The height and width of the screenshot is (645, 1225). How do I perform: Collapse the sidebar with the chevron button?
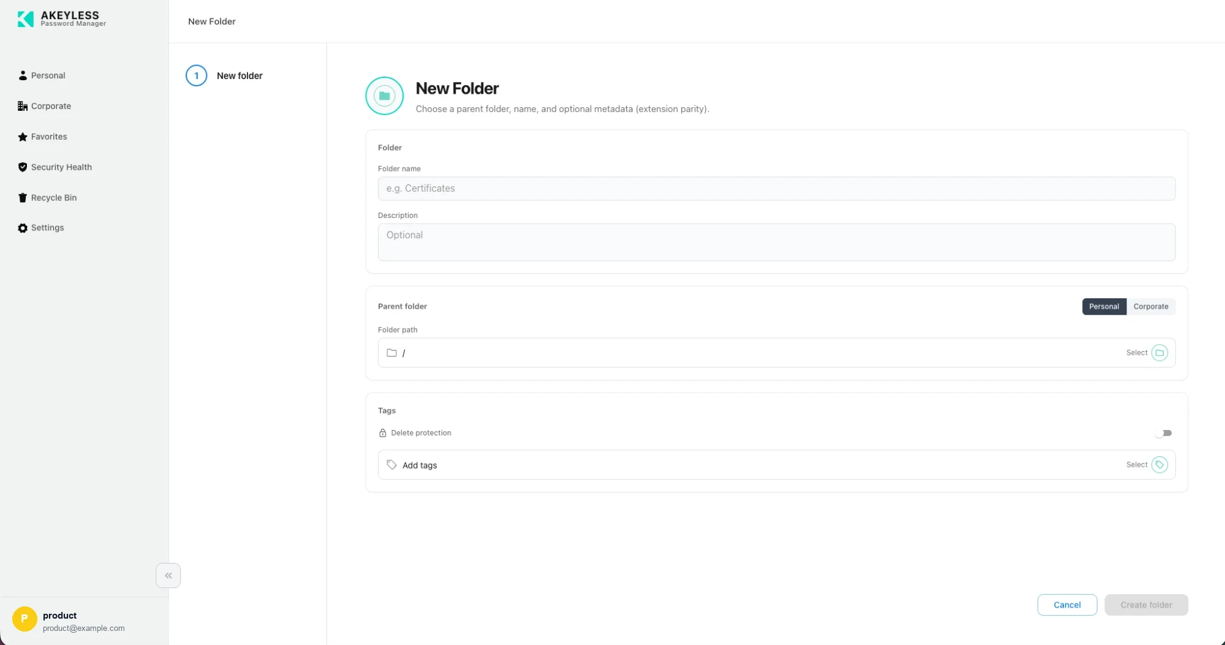coord(168,576)
